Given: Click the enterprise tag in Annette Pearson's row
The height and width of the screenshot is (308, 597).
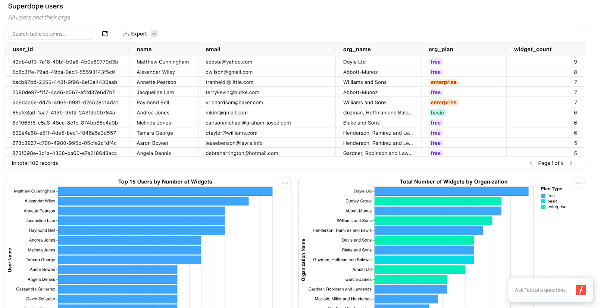Looking at the screenshot, I should [x=443, y=82].
